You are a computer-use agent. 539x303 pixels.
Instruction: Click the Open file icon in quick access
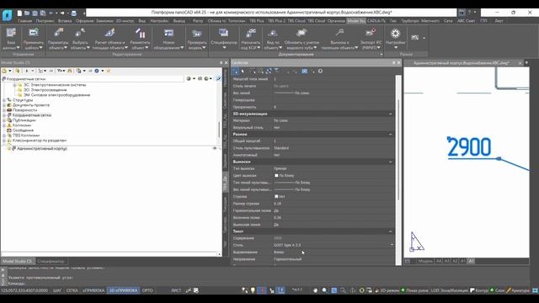click(x=27, y=13)
